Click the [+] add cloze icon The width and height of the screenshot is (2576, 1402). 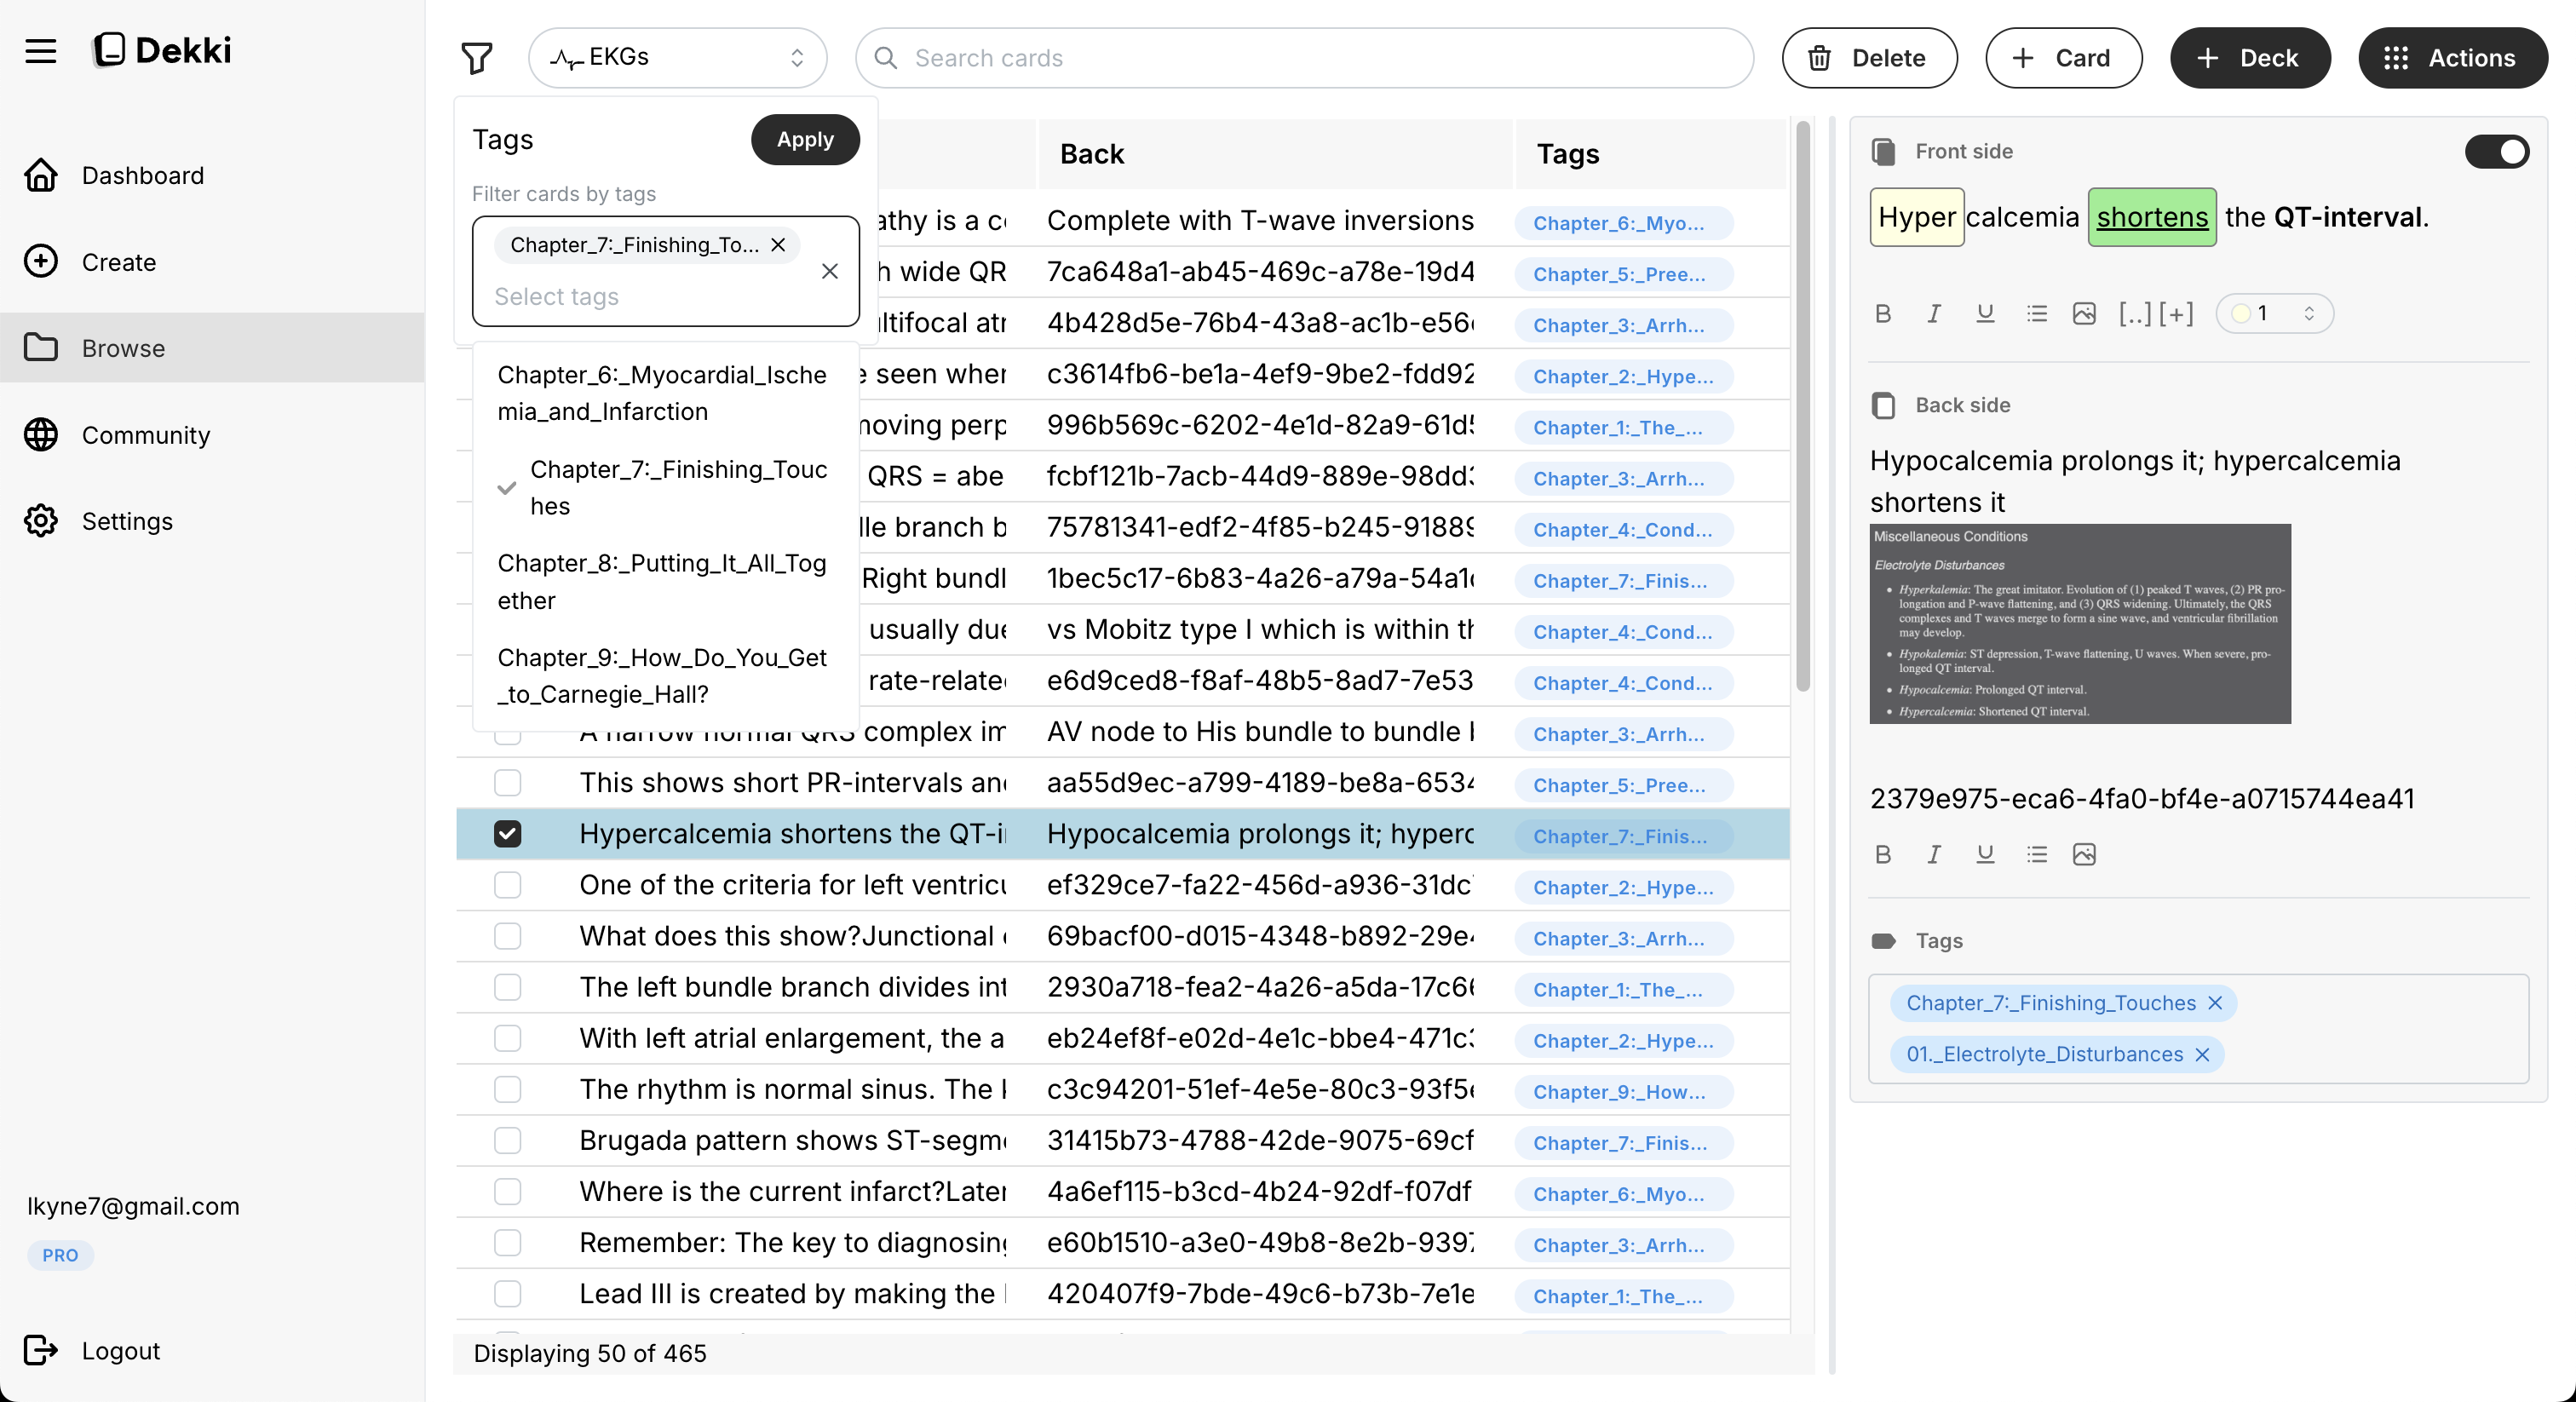[2176, 314]
